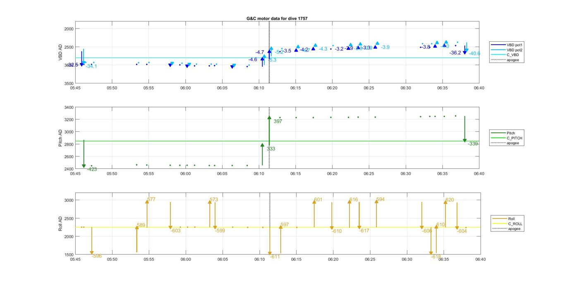Click the roll value label '-604'
Screen dimensions: 579x286
point(462,231)
